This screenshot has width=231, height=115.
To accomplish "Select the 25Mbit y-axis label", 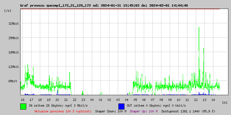I will (x=14, y=38).
